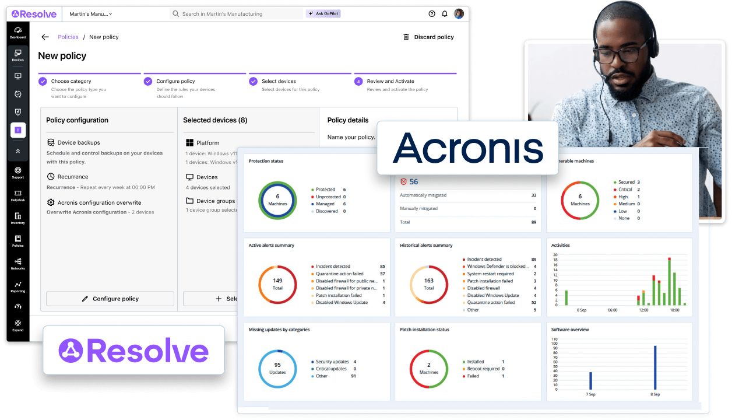This screenshot has width=746, height=420.
Task: Click the Policies breadcrumb link
Action: pyautogui.click(x=68, y=37)
